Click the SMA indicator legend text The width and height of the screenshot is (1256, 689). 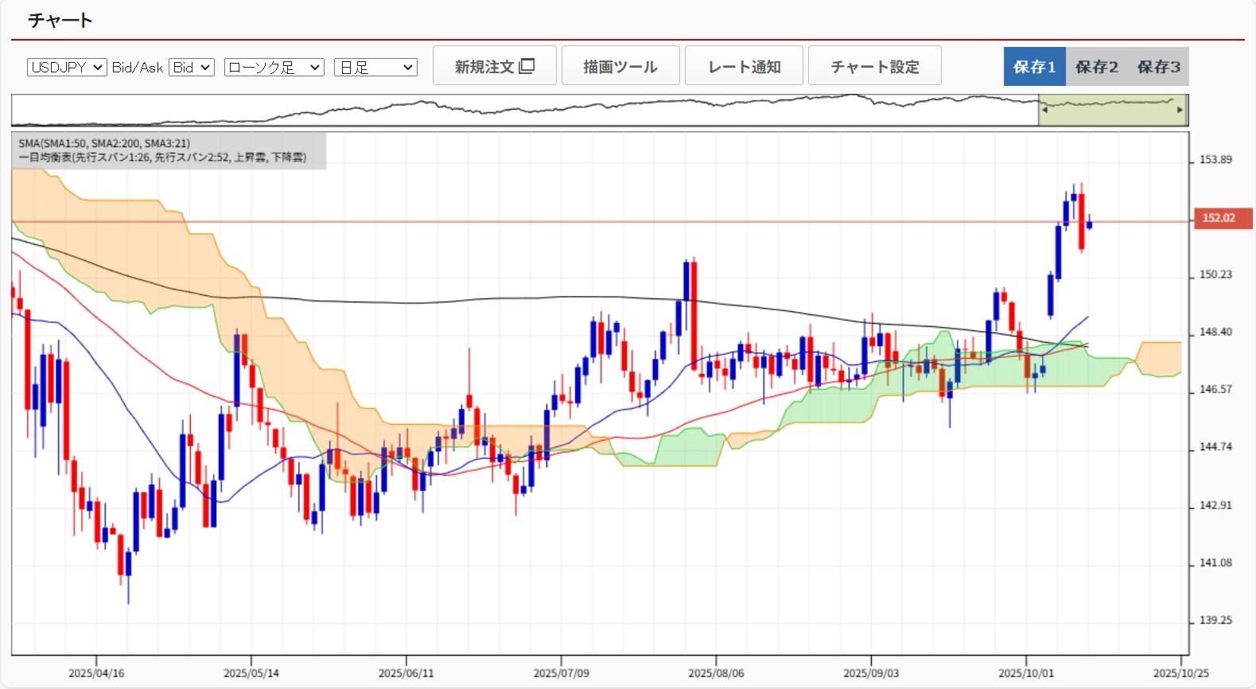click(104, 143)
